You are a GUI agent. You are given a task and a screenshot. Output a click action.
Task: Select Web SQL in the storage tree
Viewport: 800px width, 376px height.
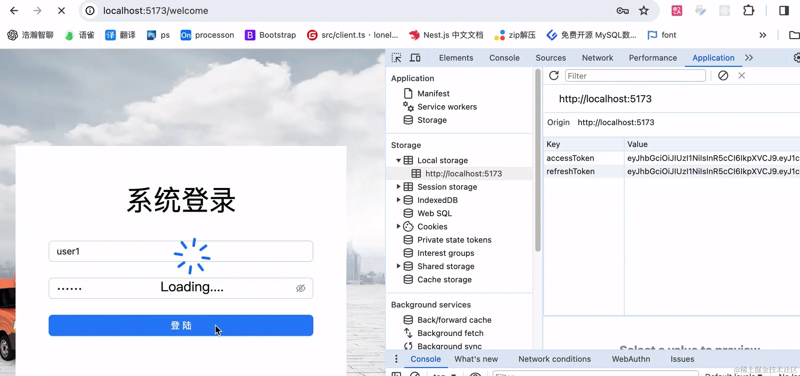pyautogui.click(x=434, y=213)
